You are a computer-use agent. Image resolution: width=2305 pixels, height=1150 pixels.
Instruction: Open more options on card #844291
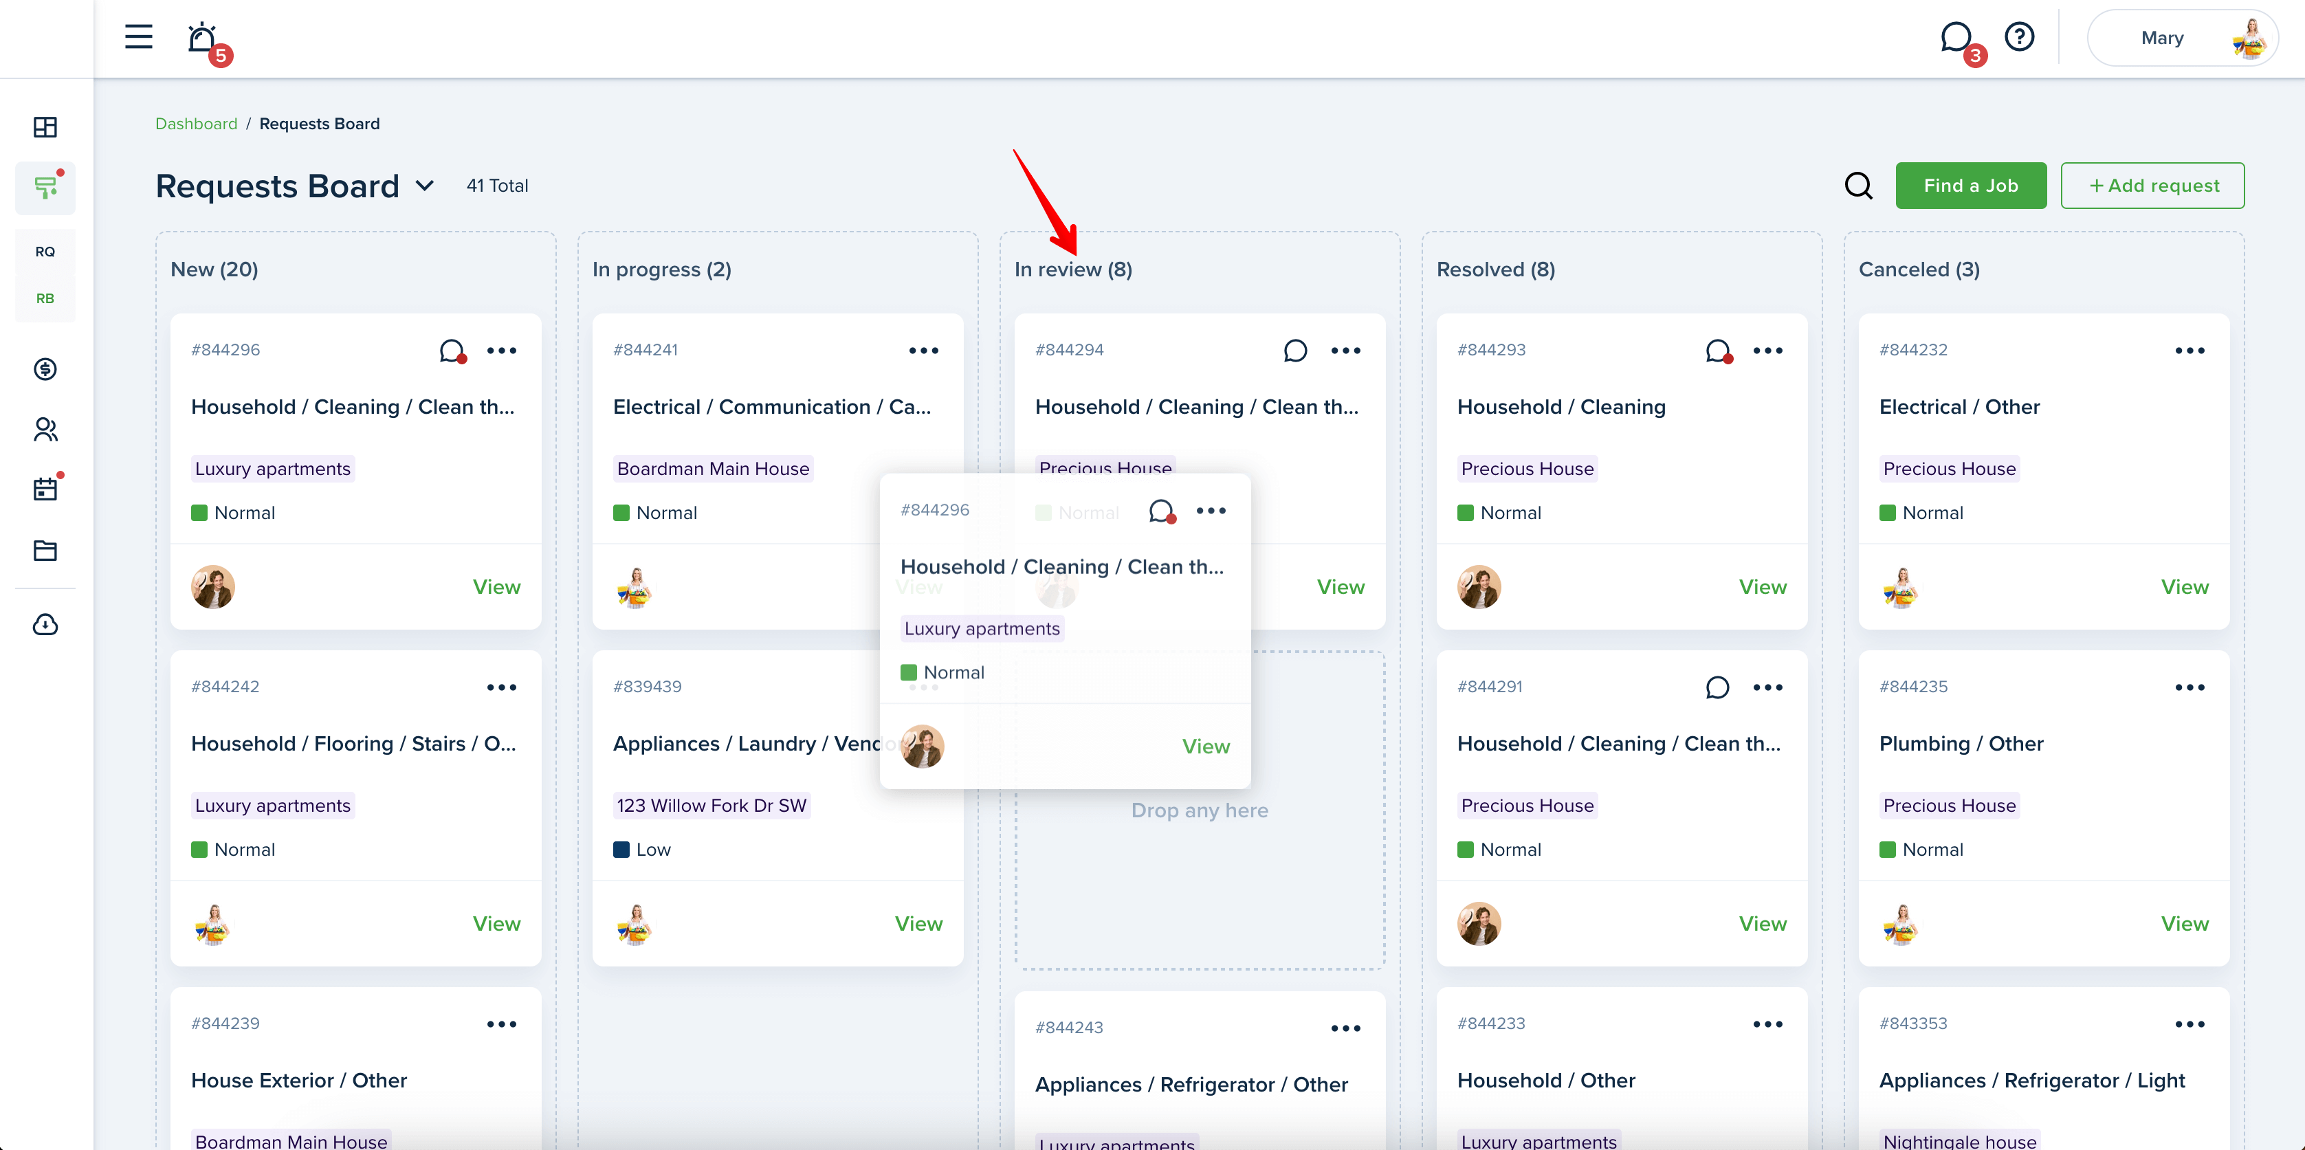[1768, 687]
